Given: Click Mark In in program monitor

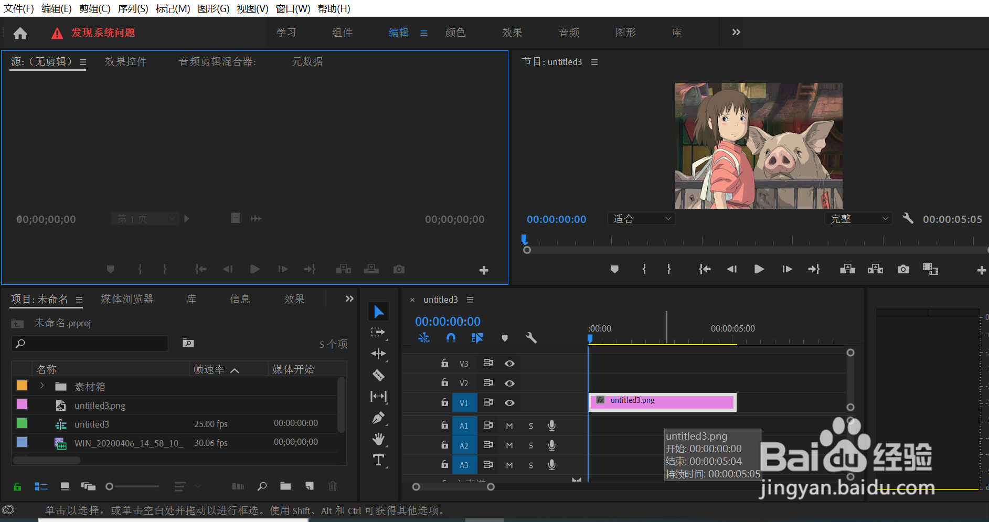Looking at the screenshot, I should [x=644, y=269].
